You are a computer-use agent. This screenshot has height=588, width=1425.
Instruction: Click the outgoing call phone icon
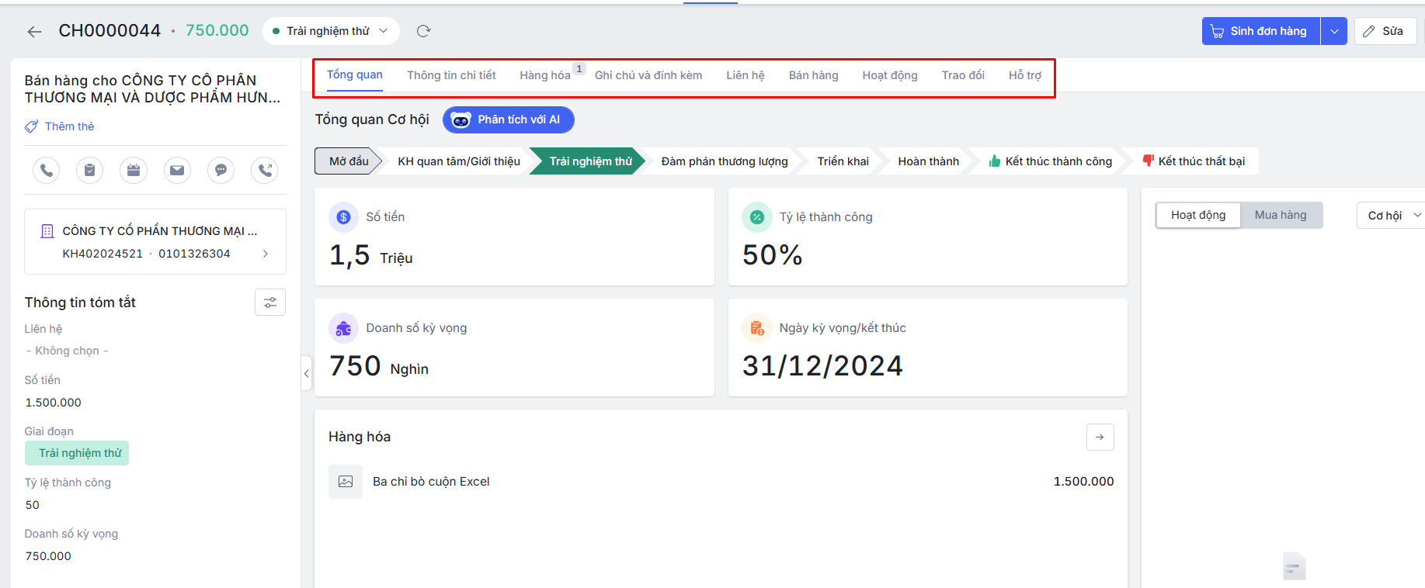[x=265, y=170]
